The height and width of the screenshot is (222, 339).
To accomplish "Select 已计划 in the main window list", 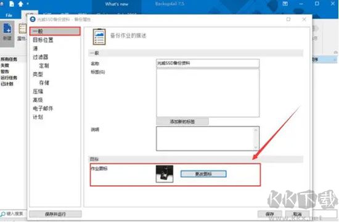I will [x=7, y=84].
